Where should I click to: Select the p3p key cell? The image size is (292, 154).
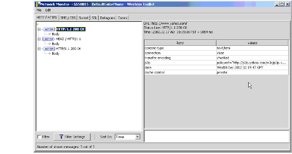click(180, 63)
